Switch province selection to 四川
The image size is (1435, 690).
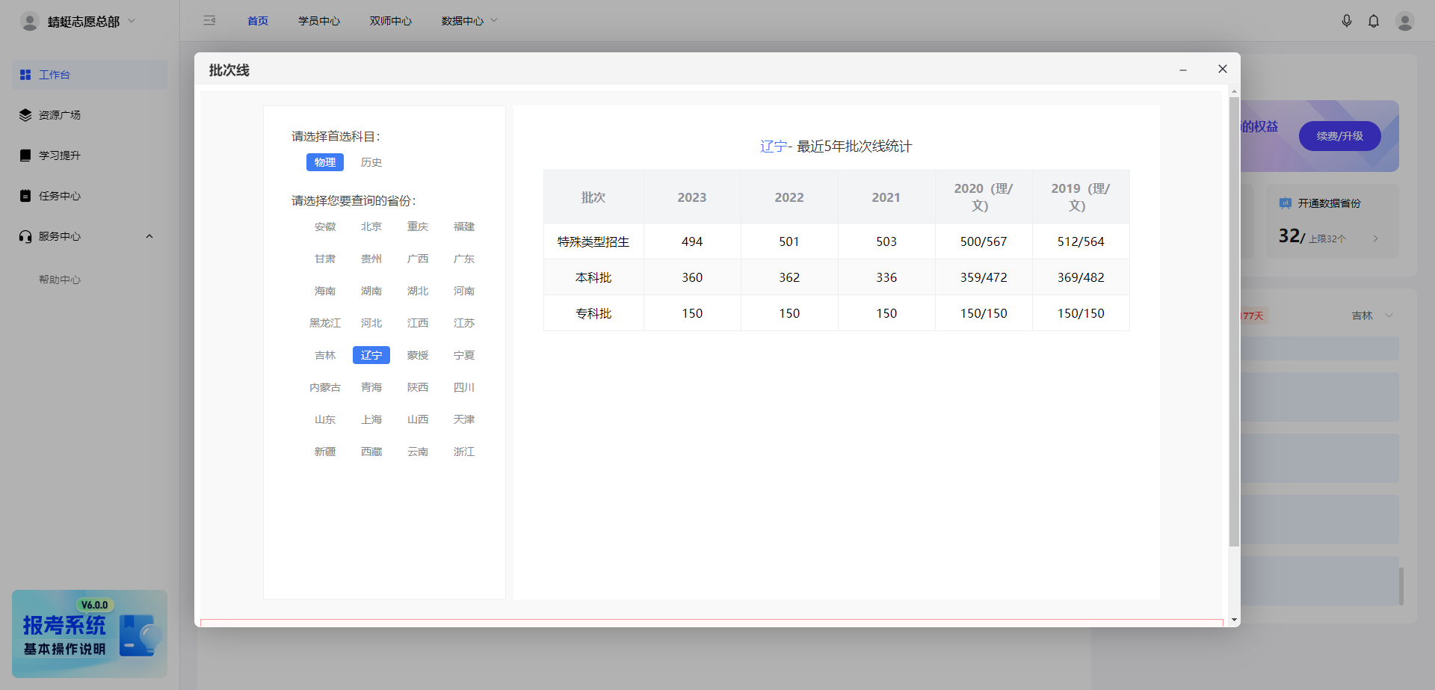[464, 387]
